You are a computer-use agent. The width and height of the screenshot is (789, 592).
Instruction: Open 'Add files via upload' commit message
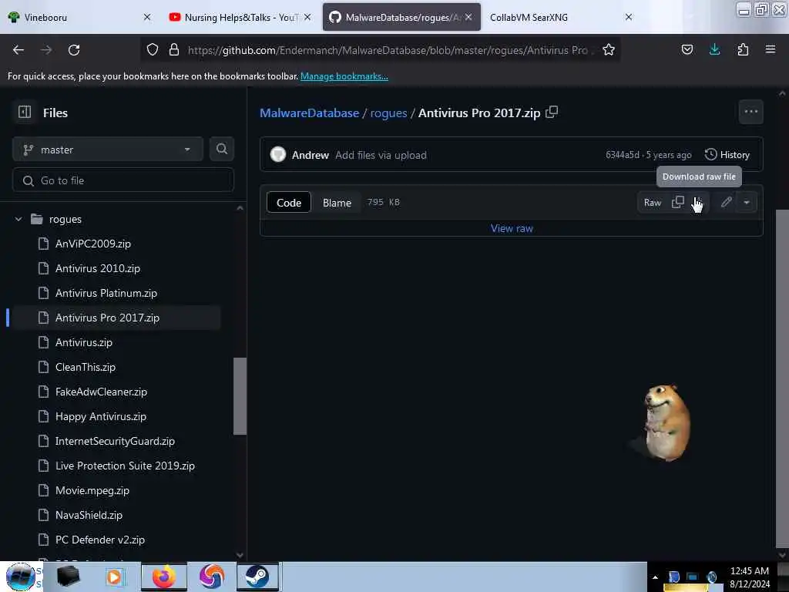pos(381,155)
